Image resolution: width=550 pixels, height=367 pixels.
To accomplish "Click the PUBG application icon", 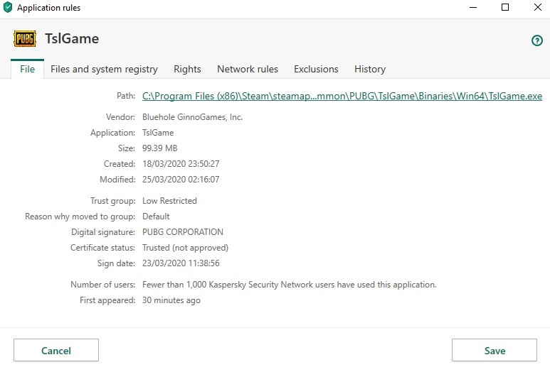I will [x=25, y=38].
